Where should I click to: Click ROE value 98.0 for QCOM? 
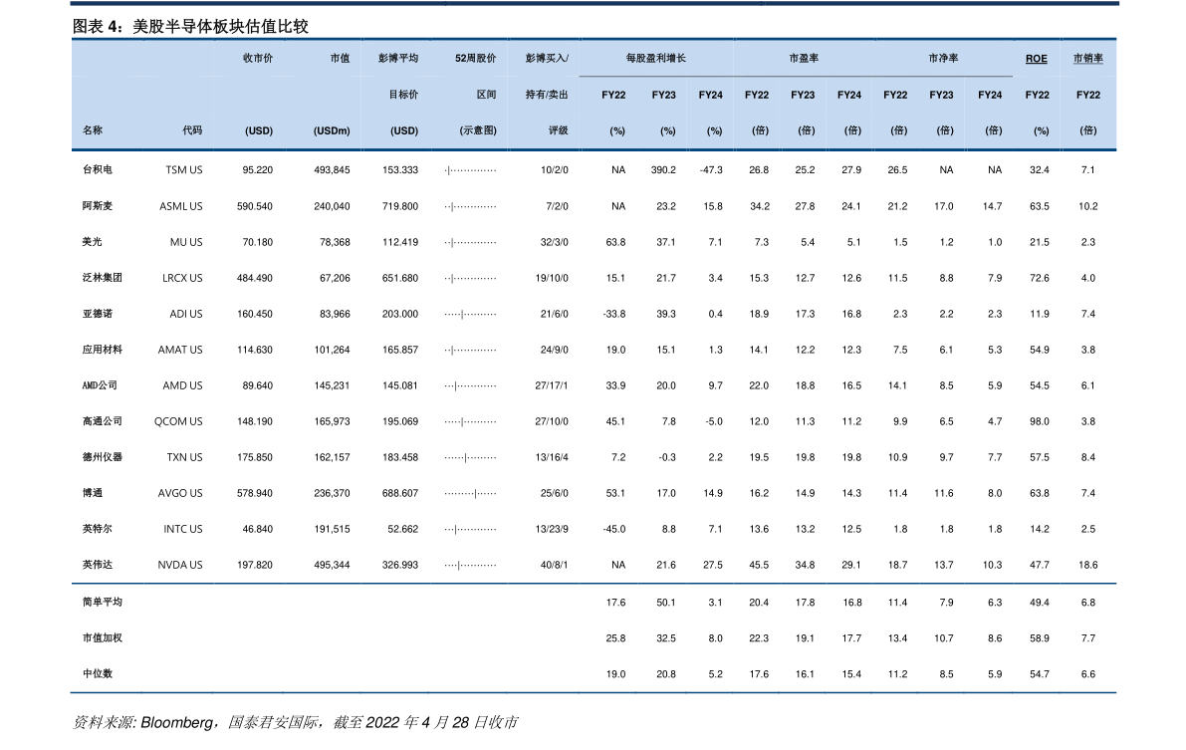1040,421
